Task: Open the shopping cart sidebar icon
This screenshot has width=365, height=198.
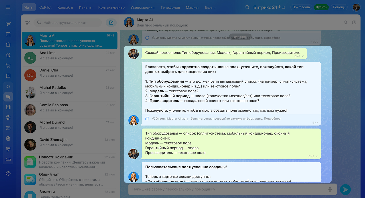Action: (x=8, y=66)
